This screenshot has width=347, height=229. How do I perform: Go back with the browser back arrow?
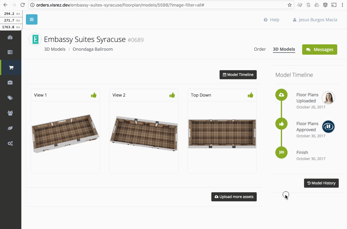pyautogui.click(x=5, y=5)
